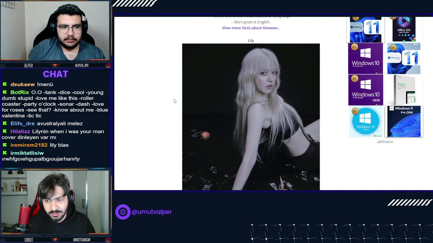Viewport: 433px width, 243px height.
Task: Open the Office 365 ad thumbnail
Action: pos(404,29)
